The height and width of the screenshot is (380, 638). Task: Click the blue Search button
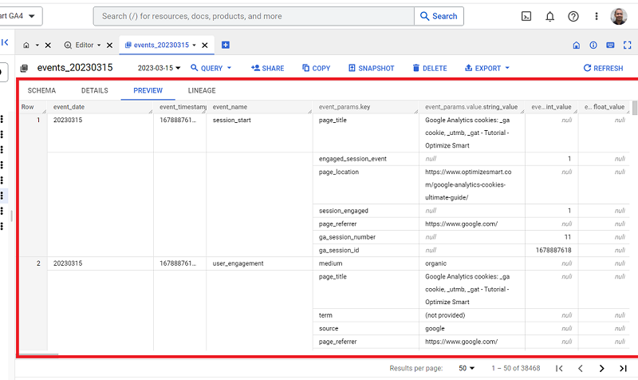pyautogui.click(x=439, y=16)
